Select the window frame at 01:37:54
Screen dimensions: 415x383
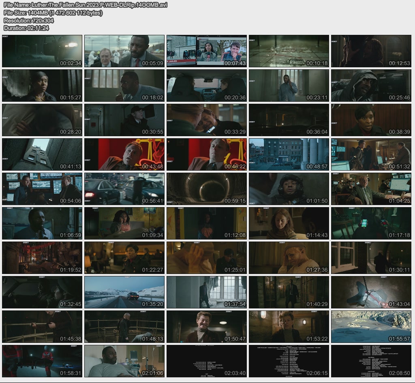pos(207,292)
